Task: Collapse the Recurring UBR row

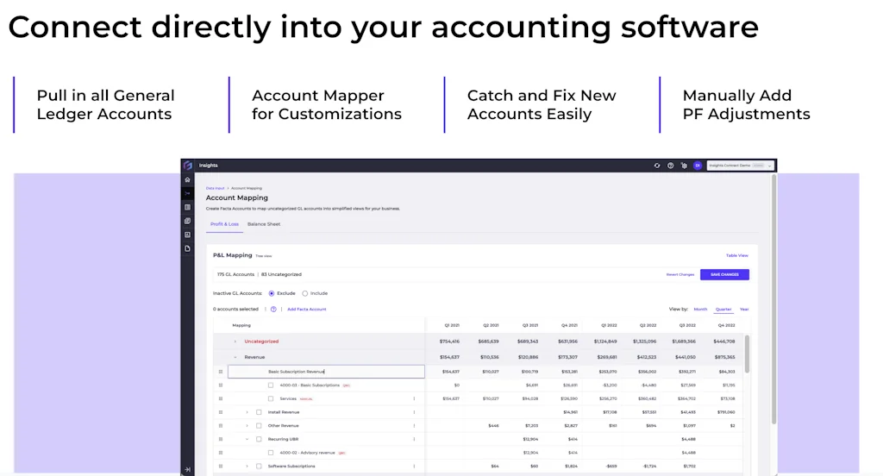Action: click(247, 440)
